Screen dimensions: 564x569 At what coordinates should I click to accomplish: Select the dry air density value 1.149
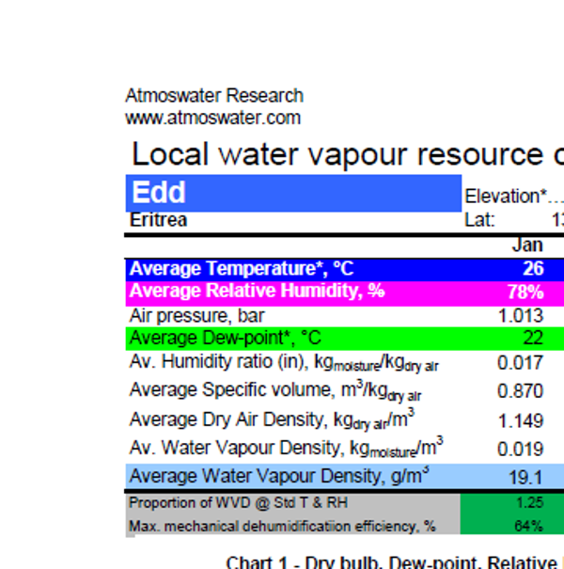(x=521, y=420)
